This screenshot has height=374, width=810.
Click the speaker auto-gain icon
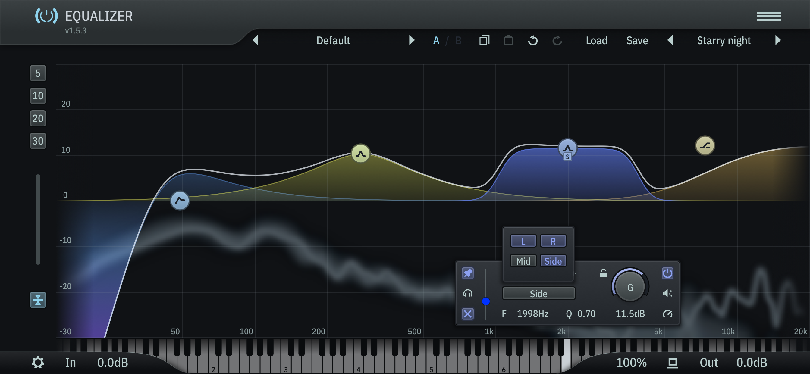[x=667, y=293]
